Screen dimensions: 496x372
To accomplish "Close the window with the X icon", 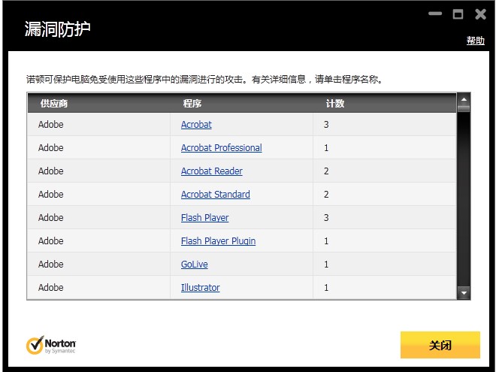I will (x=480, y=14).
